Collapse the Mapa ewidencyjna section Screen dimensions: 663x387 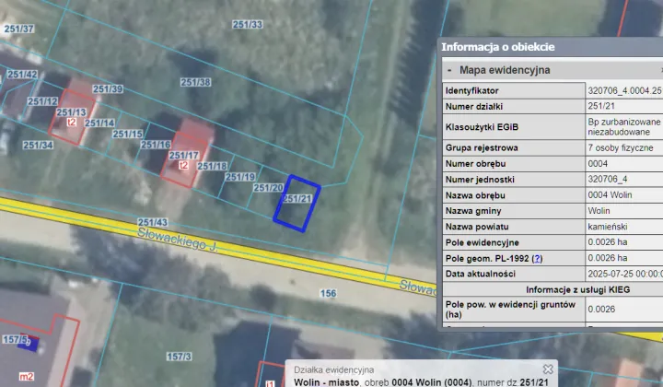click(x=449, y=71)
